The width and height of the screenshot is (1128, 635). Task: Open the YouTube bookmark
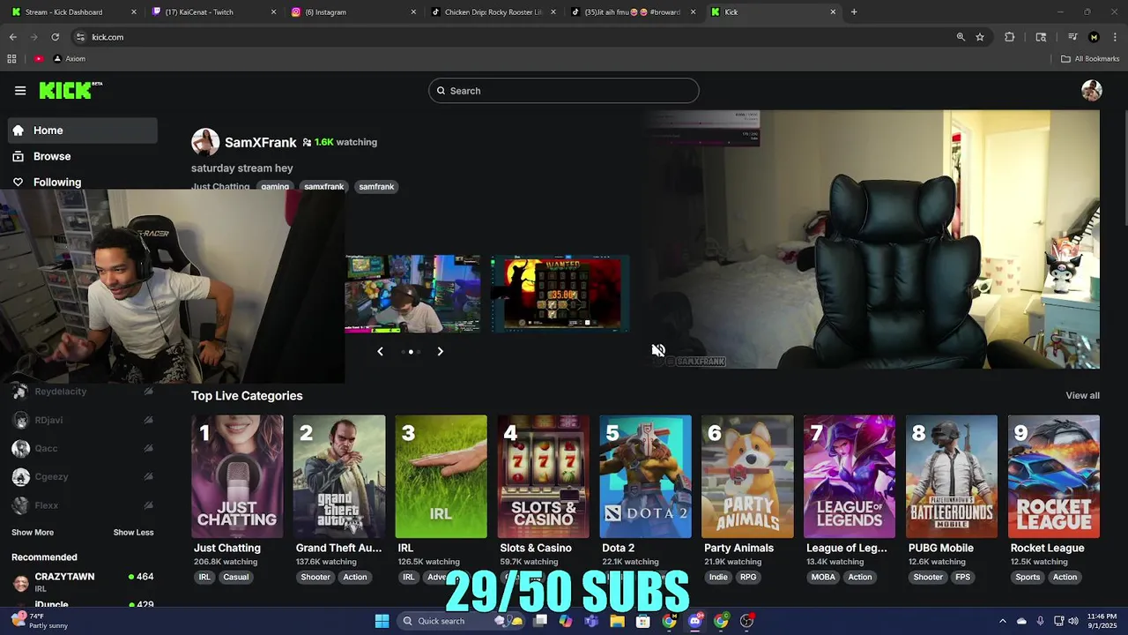click(x=39, y=59)
